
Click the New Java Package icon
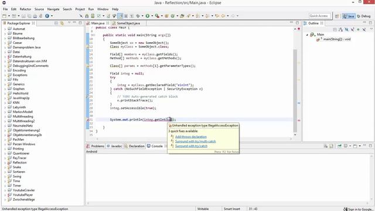click(x=166, y=16)
